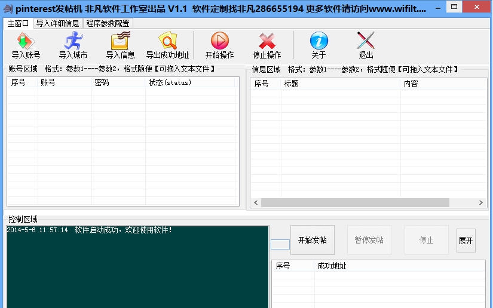Screen dimensions: 493x308
Task: Click the 展开 expand button
Action: coord(466,241)
